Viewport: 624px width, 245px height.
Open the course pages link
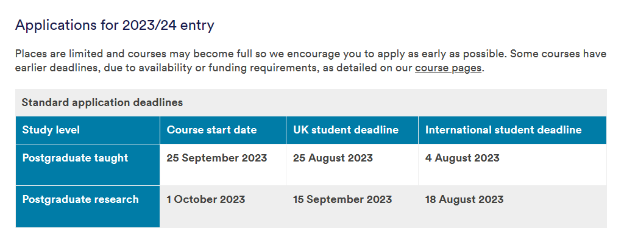point(448,68)
